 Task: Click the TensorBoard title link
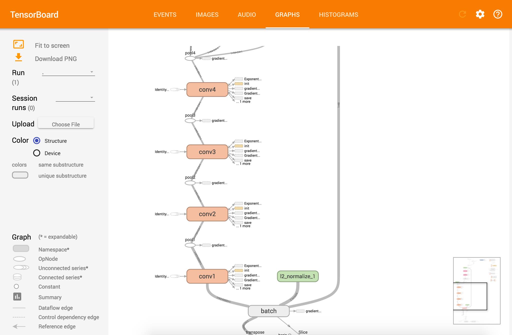(x=34, y=14)
